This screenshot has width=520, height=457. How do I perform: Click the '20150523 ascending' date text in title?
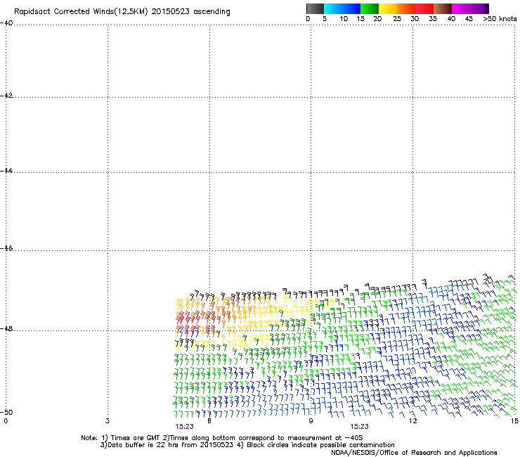190,12
